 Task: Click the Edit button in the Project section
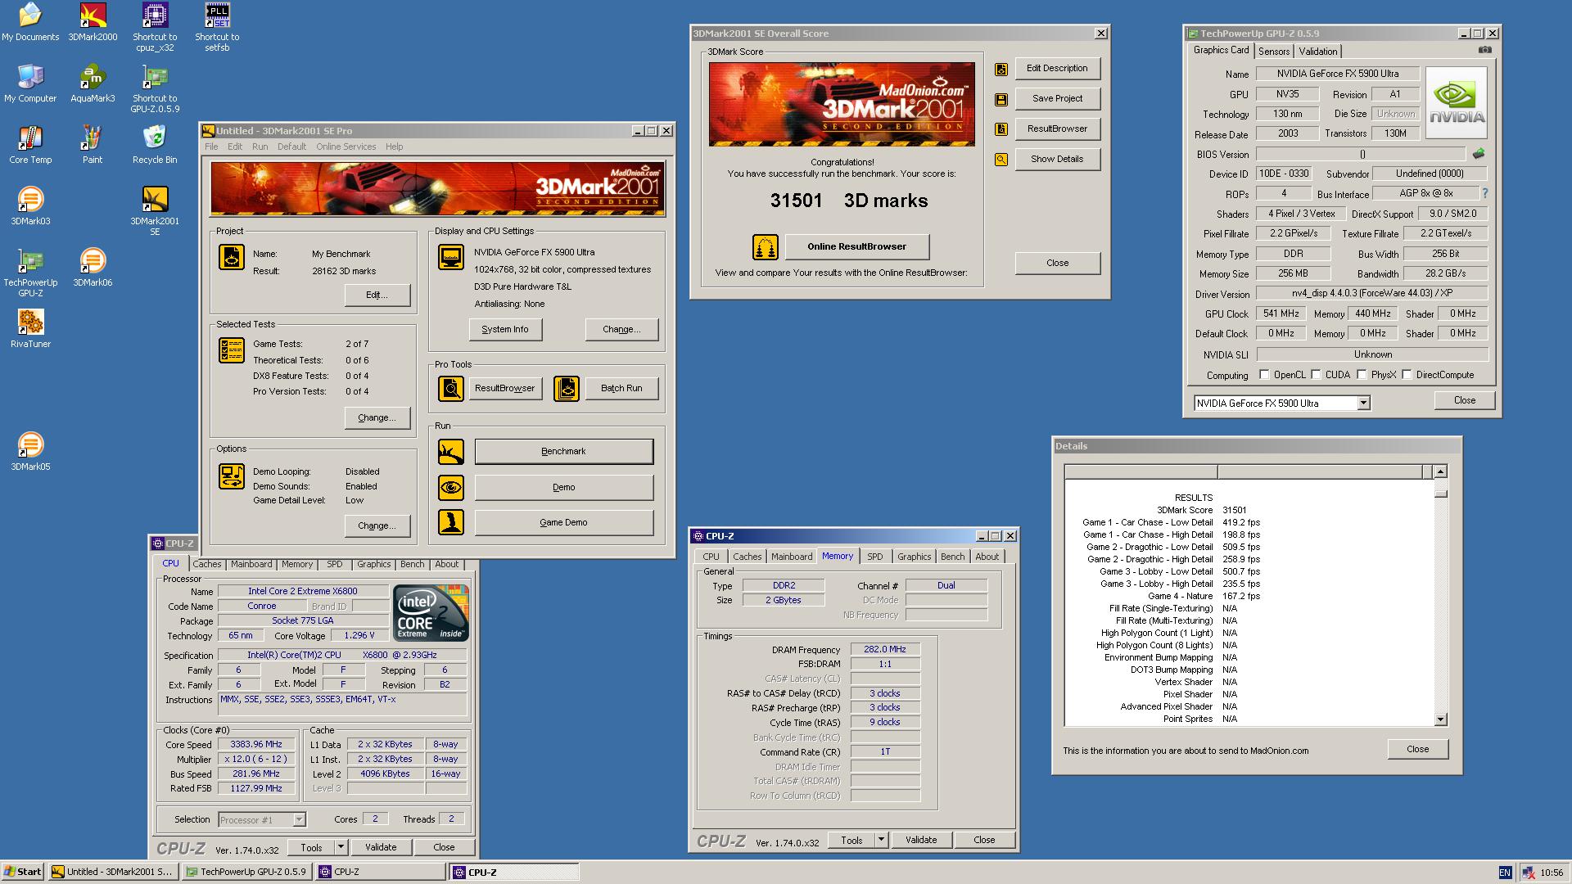coord(377,295)
